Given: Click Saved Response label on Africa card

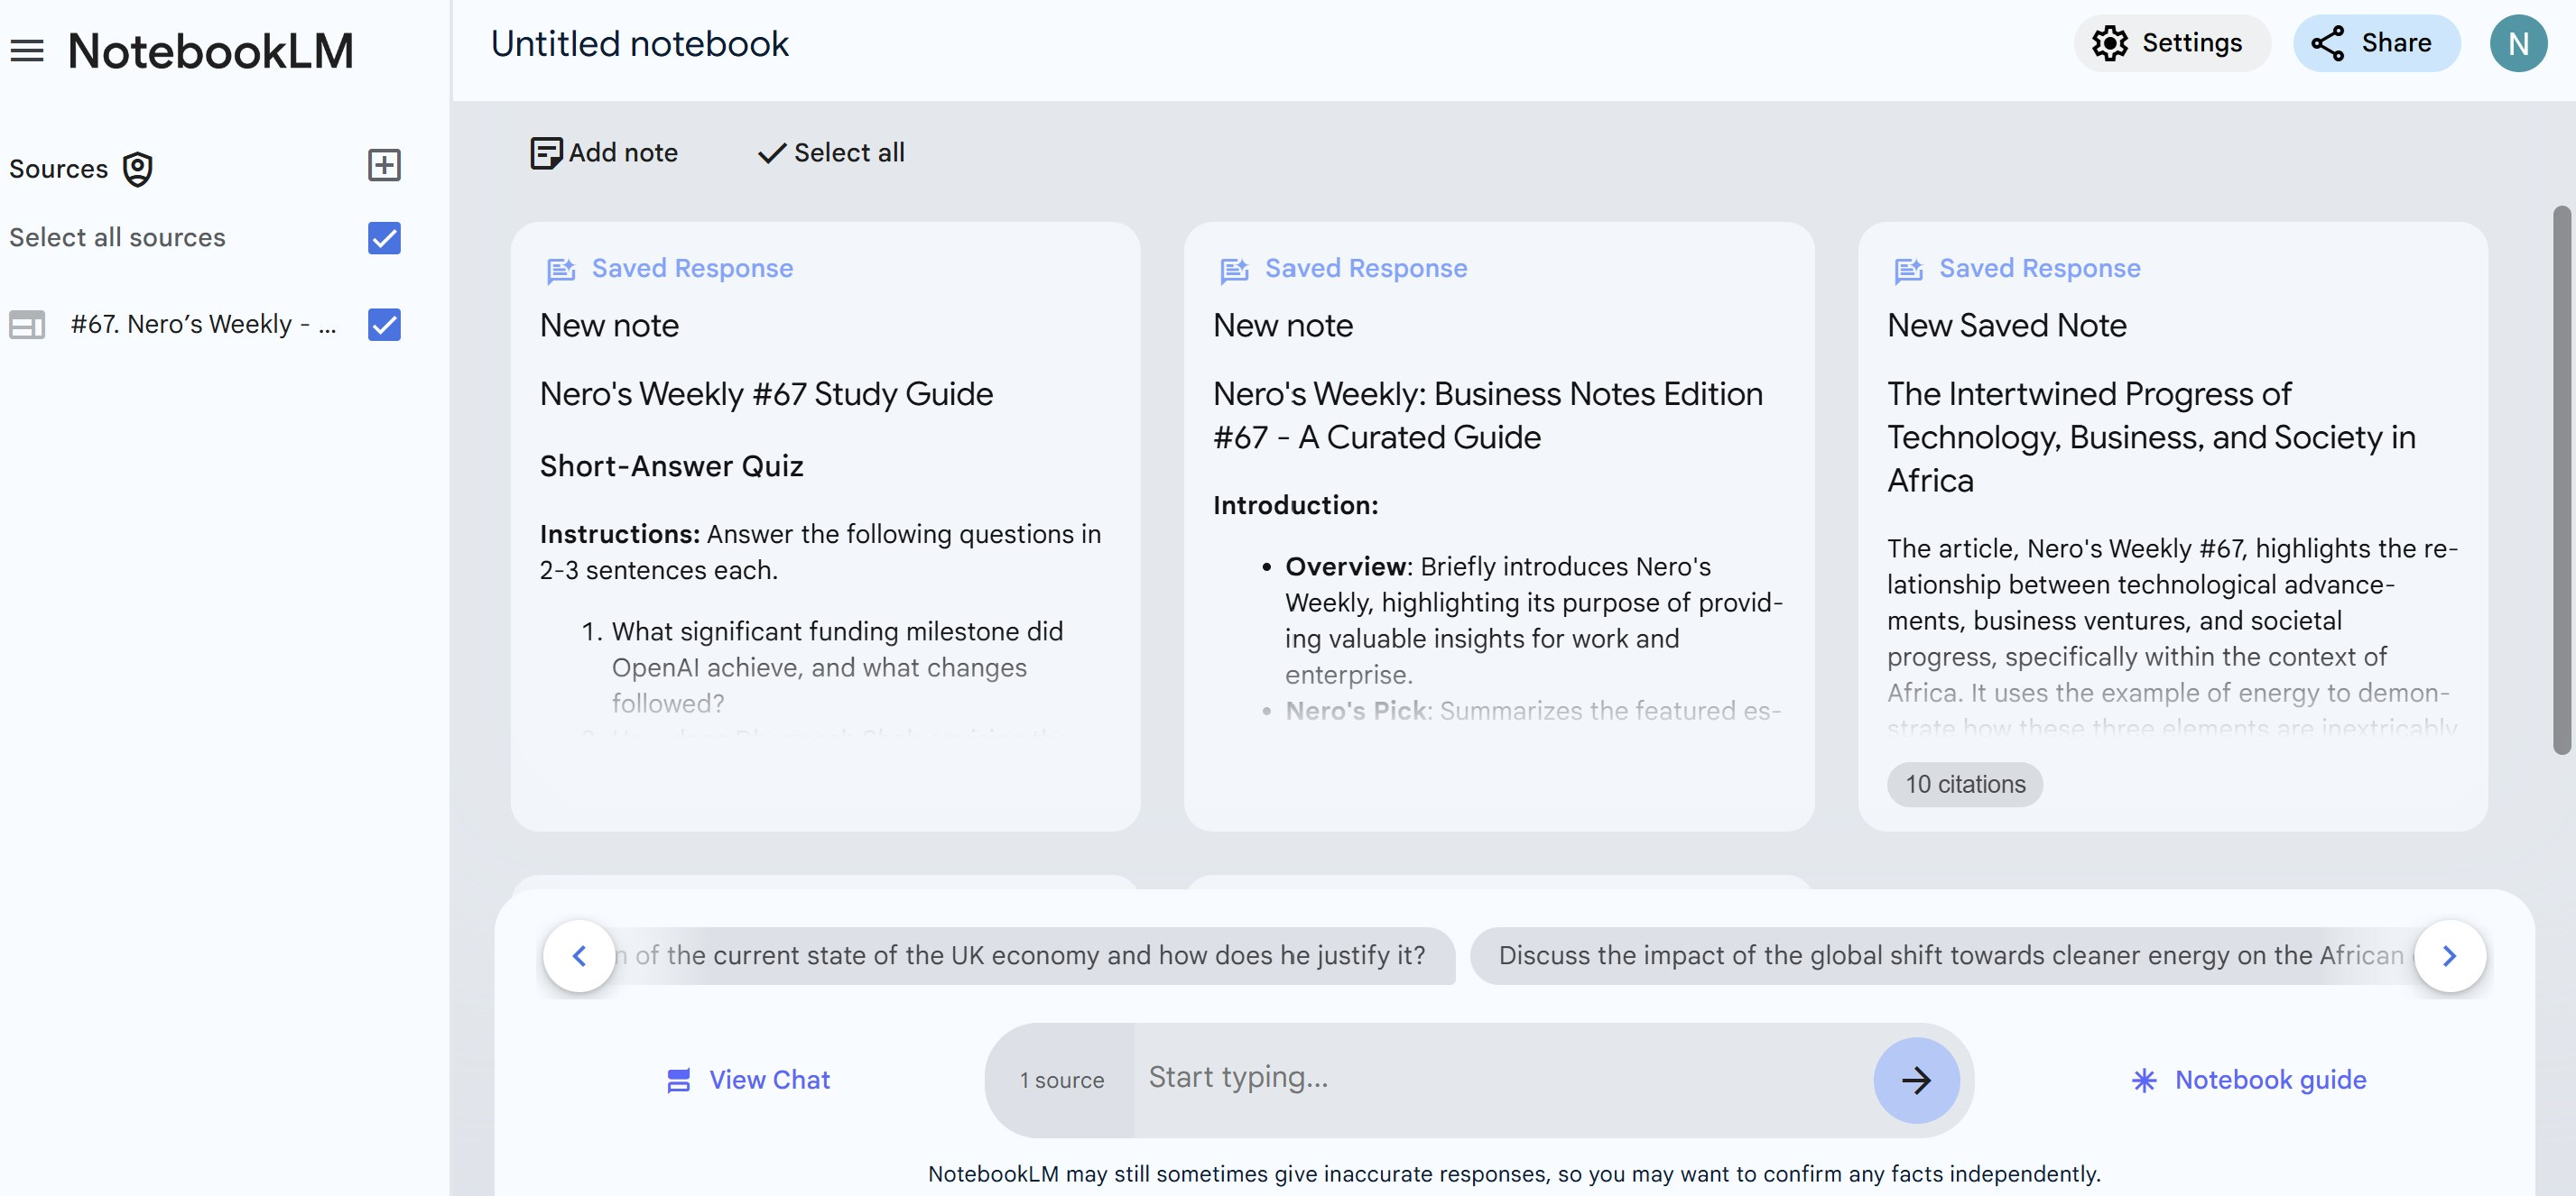Looking at the screenshot, I should point(2039,269).
